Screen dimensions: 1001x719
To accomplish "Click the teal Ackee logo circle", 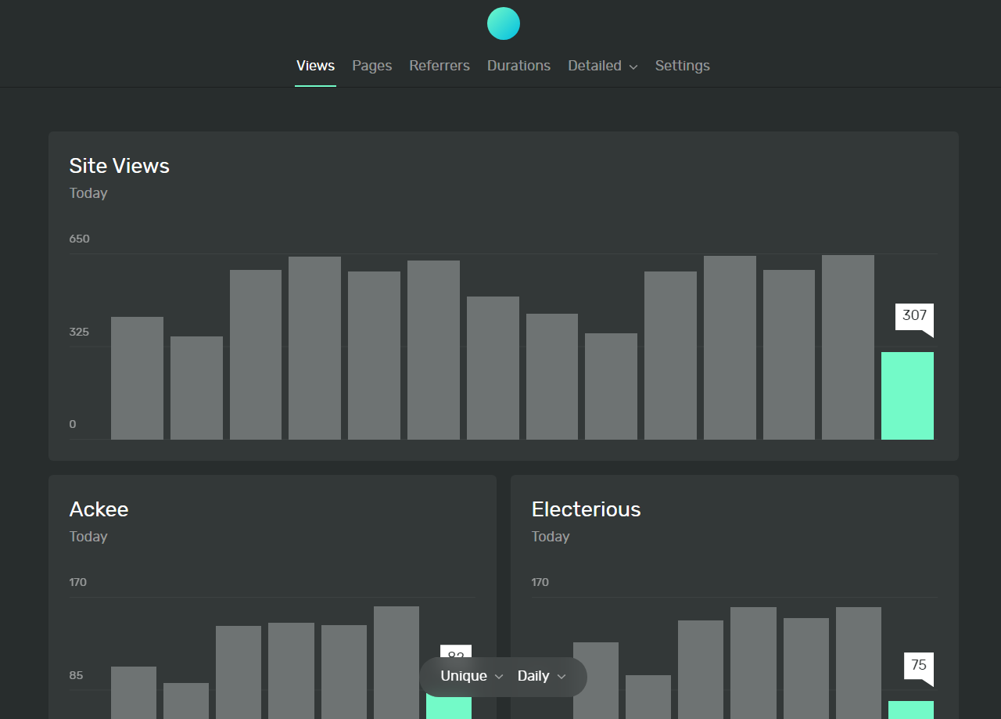I will click(x=504, y=23).
